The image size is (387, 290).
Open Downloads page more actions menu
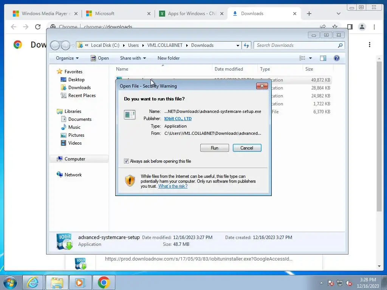(370, 45)
